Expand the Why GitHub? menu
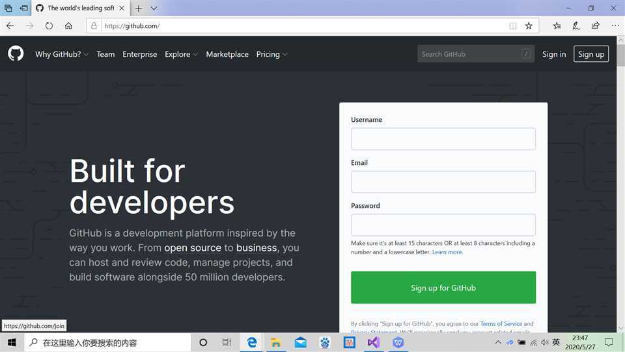Screen dimensions: 625x352 [x=62, y=54]
